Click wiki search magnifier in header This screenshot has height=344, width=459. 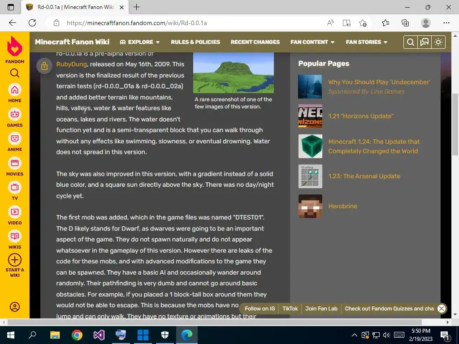coord(411,42)
